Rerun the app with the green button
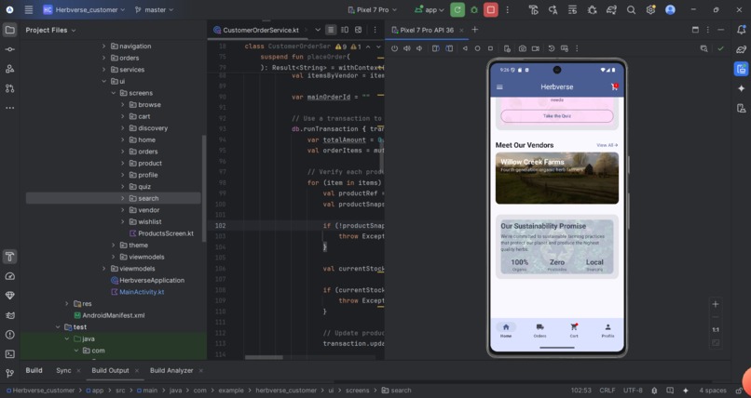The image size is (751, 398). 457,9
